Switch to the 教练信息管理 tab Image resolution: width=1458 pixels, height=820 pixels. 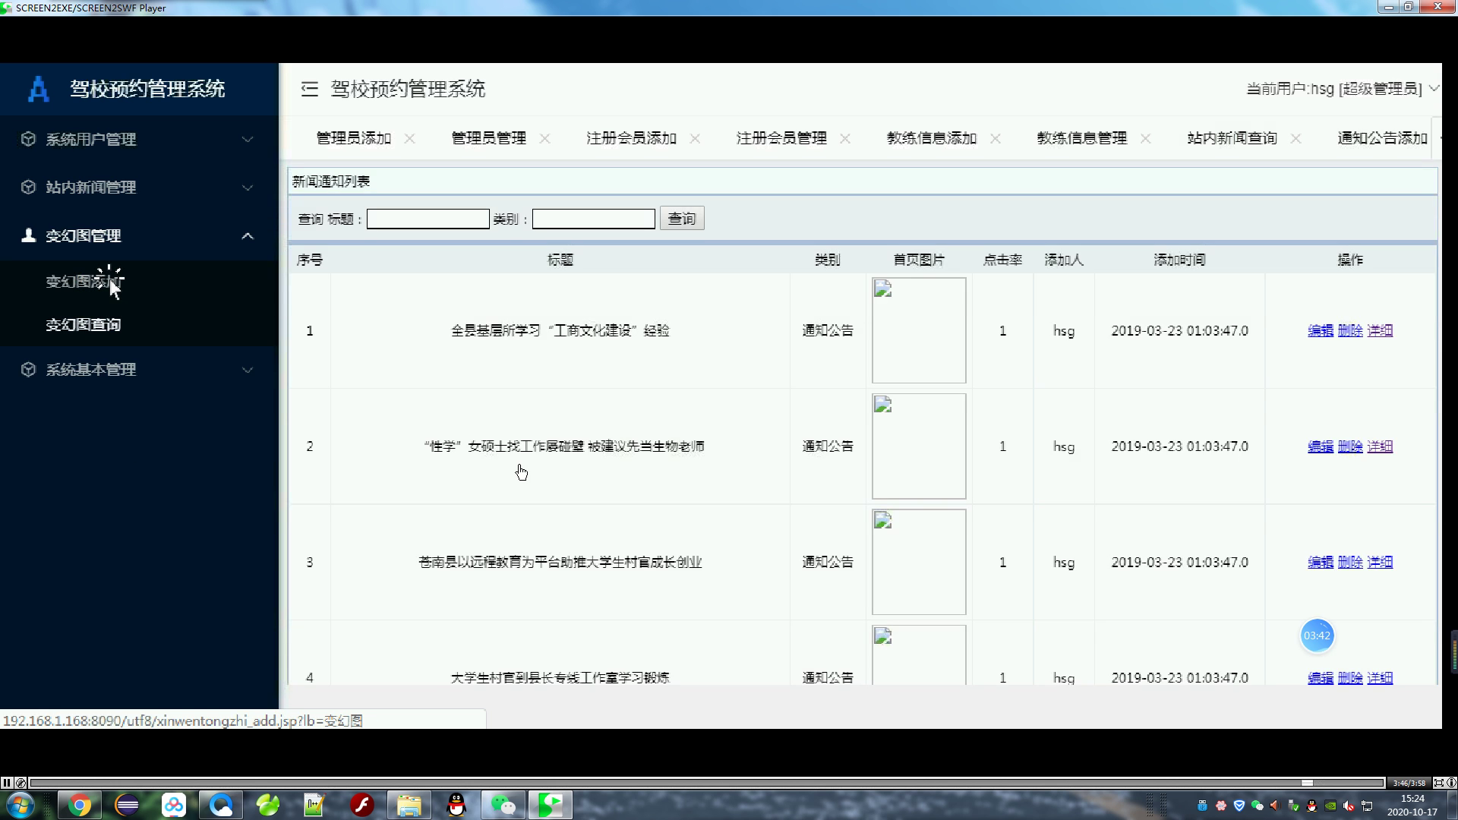click(1082, 138)
